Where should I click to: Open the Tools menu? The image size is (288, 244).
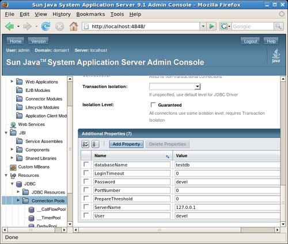click(117, 14)
